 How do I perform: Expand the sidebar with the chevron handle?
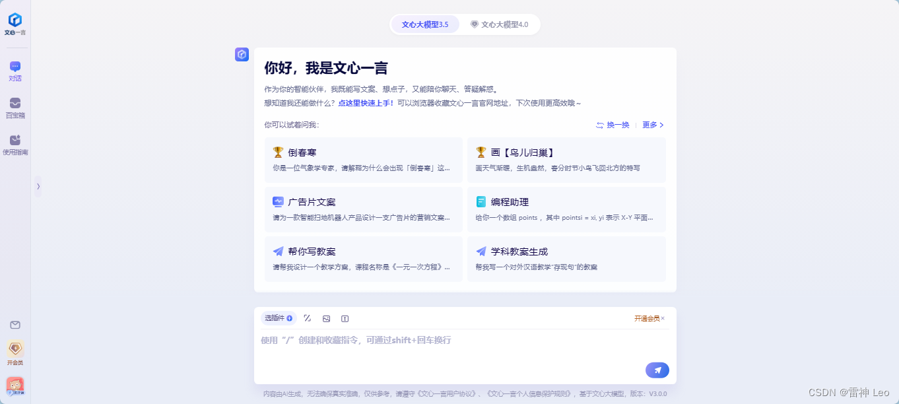point(38,186)
